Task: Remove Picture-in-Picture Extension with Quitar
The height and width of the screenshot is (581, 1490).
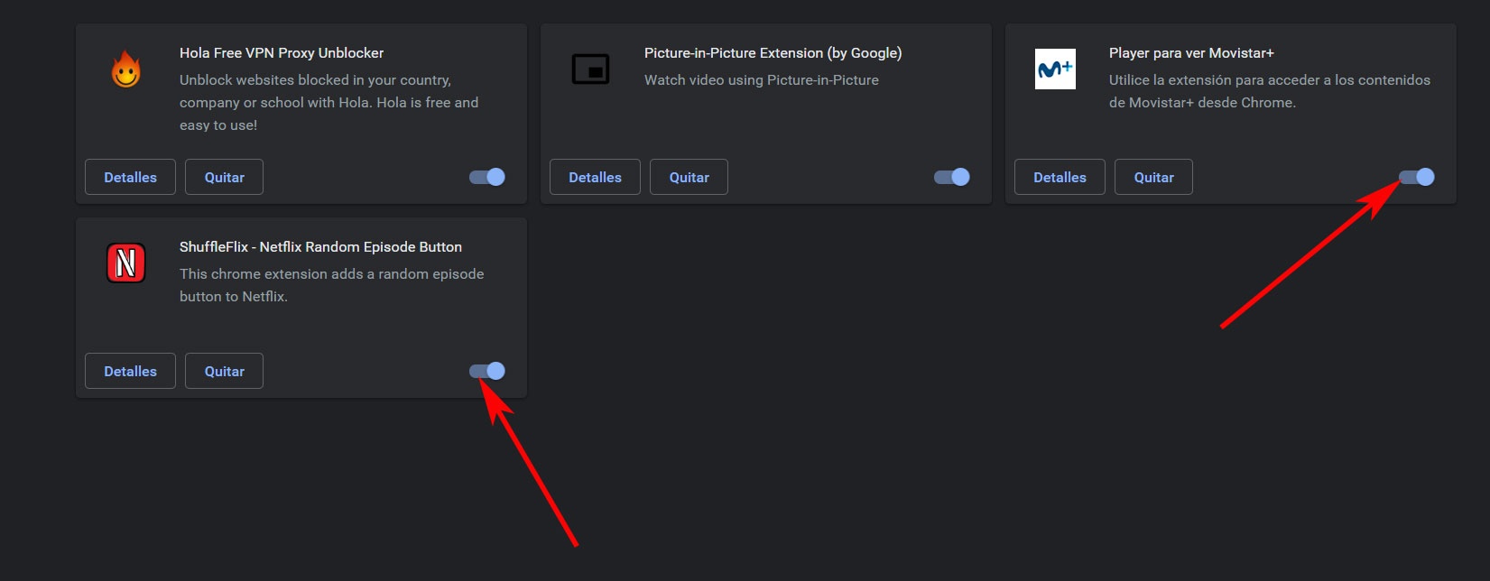Action: pyautogui.click(x=689, y=177)
